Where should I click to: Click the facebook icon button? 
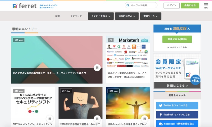pos(161,115)
